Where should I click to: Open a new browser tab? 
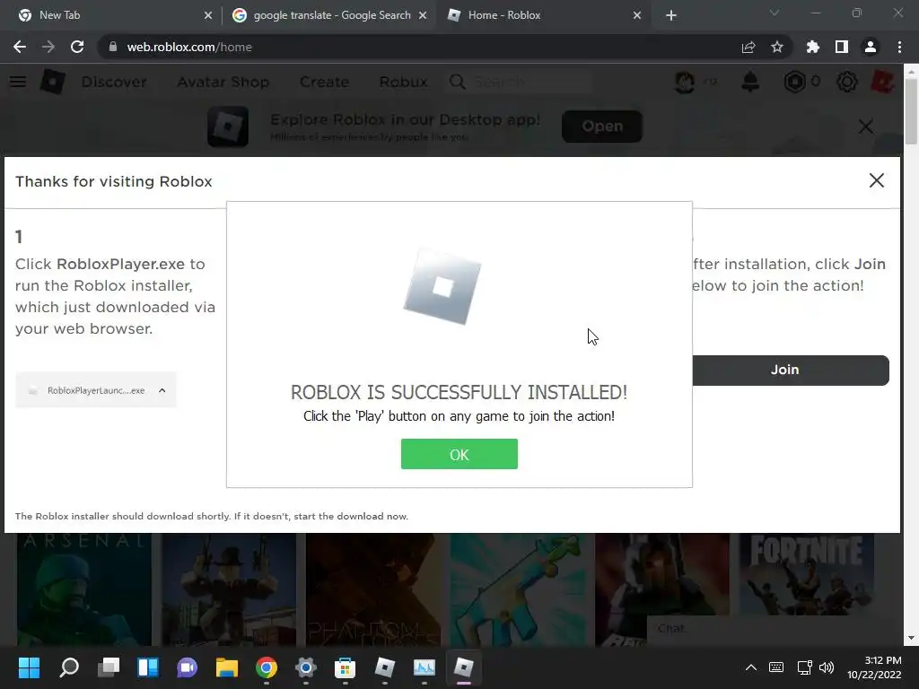click(671, 16)
